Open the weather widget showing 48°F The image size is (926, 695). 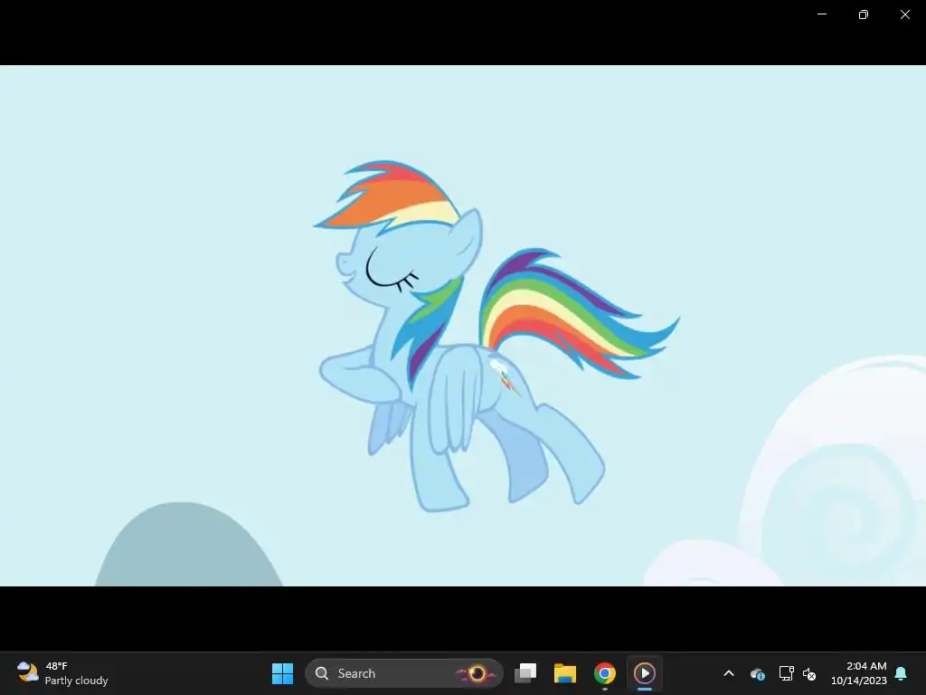point(62,673)
